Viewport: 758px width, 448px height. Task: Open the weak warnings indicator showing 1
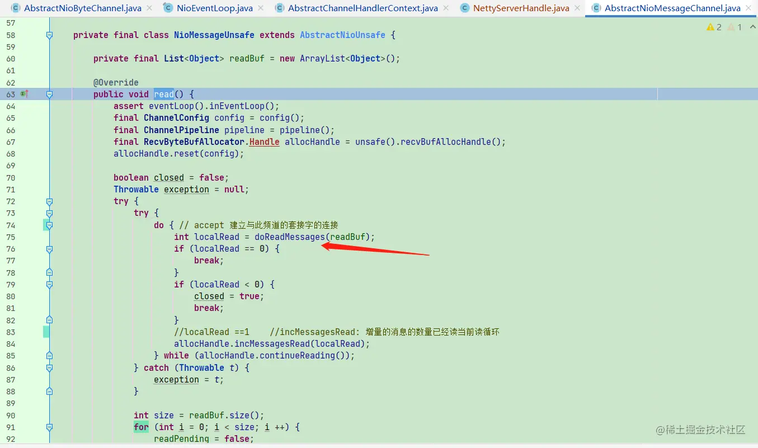[735, 27]
